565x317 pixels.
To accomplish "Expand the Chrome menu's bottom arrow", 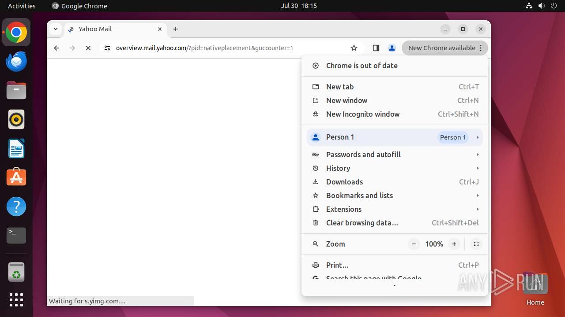I will 395,286.
